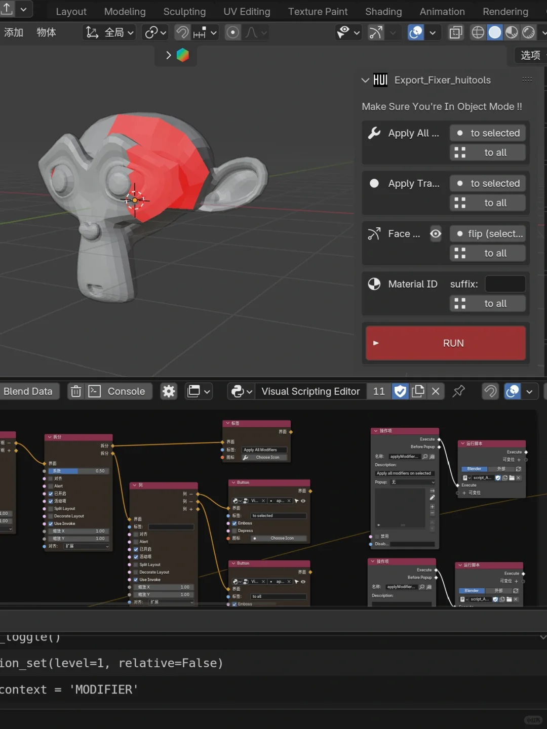Click the Apply Tra... circle icon
547x729 pixels.
(x=374, y=183)
